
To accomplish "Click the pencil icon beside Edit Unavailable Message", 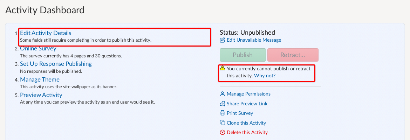I will tap(222, 40).
